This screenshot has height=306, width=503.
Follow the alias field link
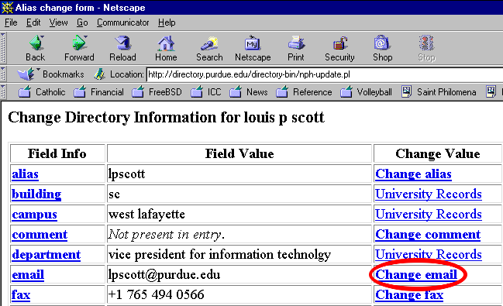tap(25, 174)
